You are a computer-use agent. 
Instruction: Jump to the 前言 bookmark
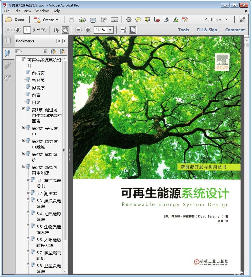click(x=36, y=95)
